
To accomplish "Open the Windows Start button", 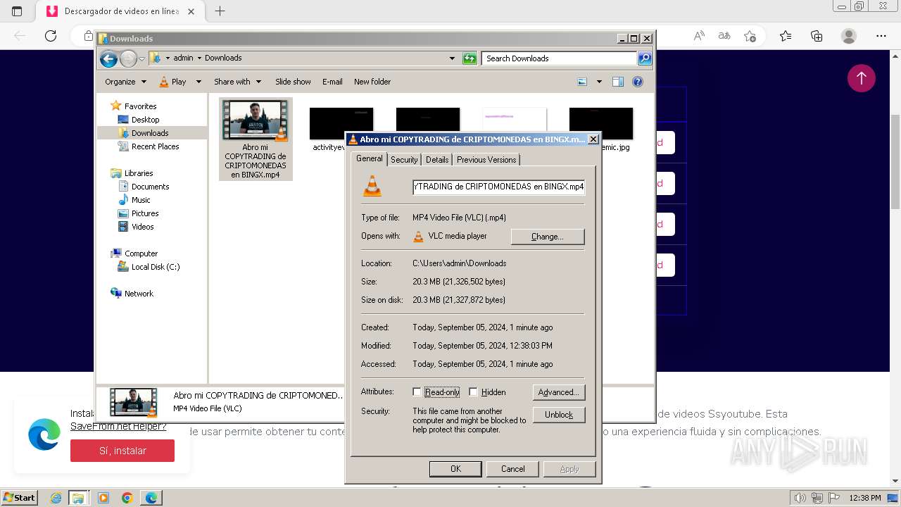I will pos(19,498).
